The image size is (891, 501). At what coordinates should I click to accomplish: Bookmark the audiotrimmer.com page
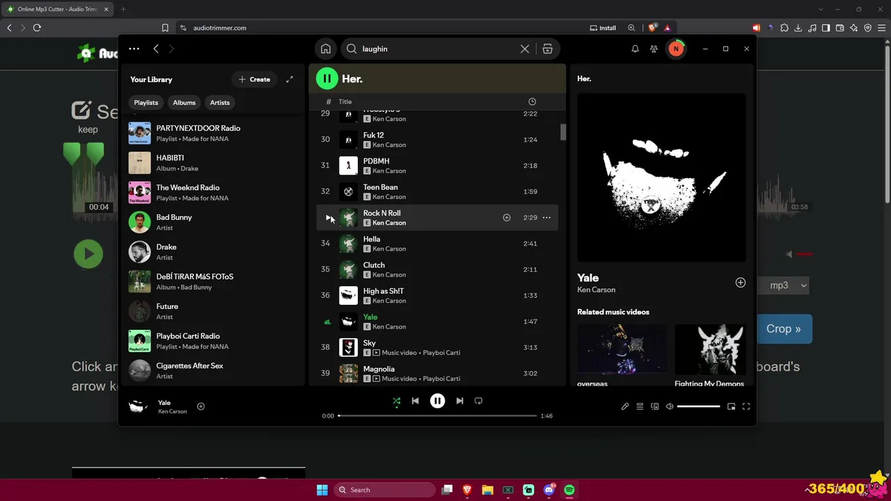165,28
